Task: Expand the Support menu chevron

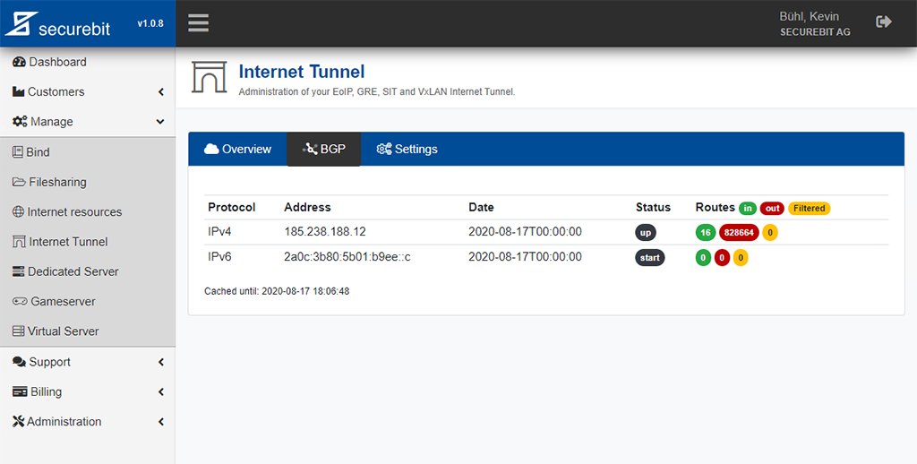Action: (161, 362)
